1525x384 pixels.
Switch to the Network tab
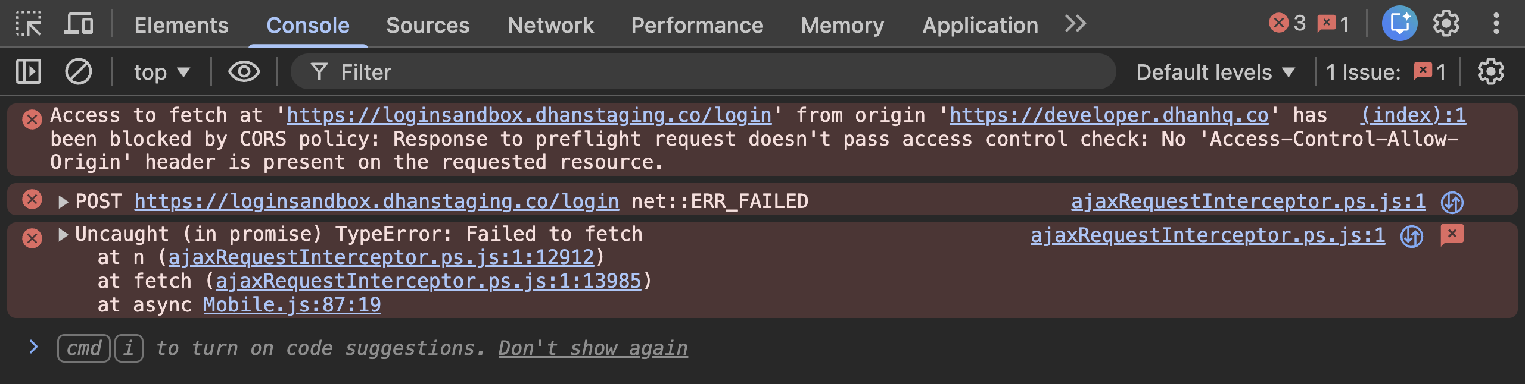point(550,25)
